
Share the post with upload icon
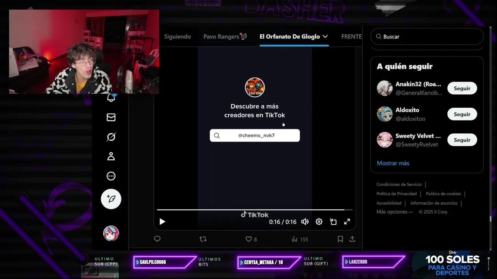352,239
